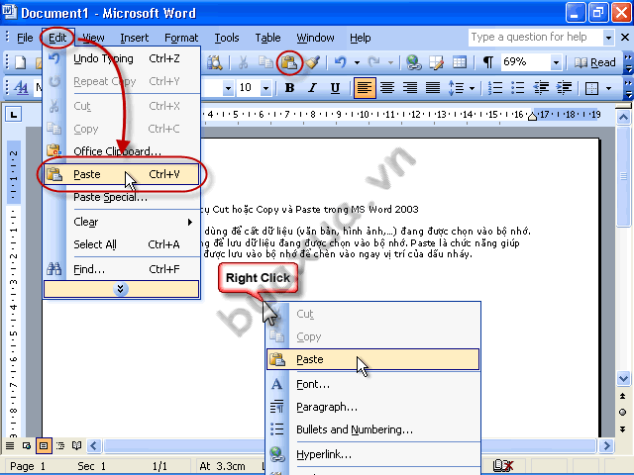Switch to Print Layout view button
Image resolution: width=634 pixels, height=475 pixels.
pyautogui.click(x=44, y=446)
